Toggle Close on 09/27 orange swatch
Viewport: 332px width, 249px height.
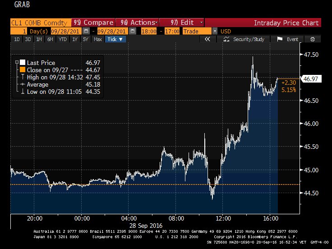tap(21, 70)
